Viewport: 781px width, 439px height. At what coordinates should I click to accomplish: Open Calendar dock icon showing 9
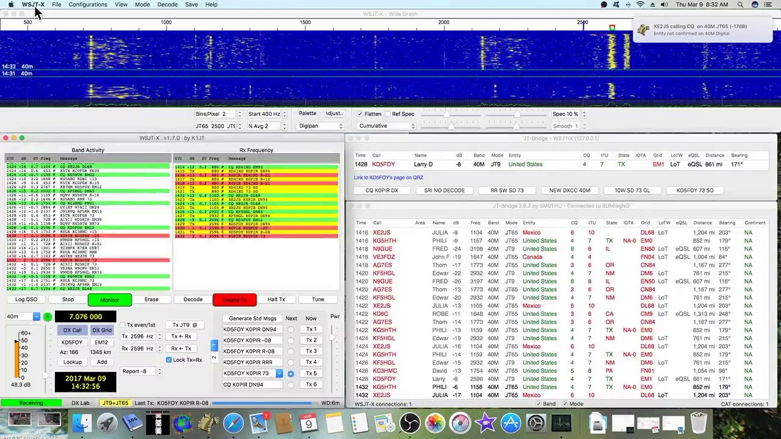tap(309, 423)
